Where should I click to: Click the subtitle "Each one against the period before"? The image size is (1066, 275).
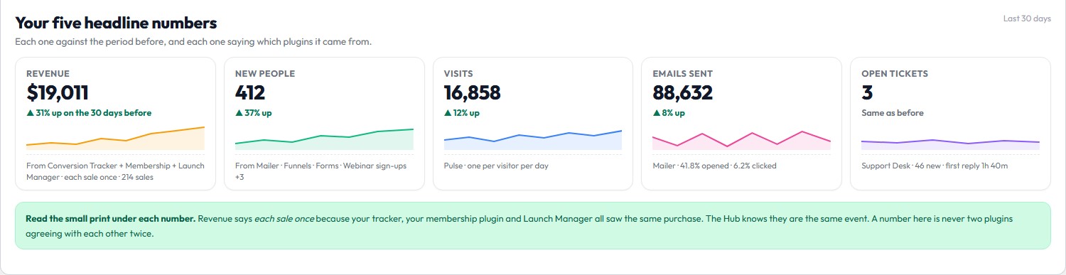(193, 42)
